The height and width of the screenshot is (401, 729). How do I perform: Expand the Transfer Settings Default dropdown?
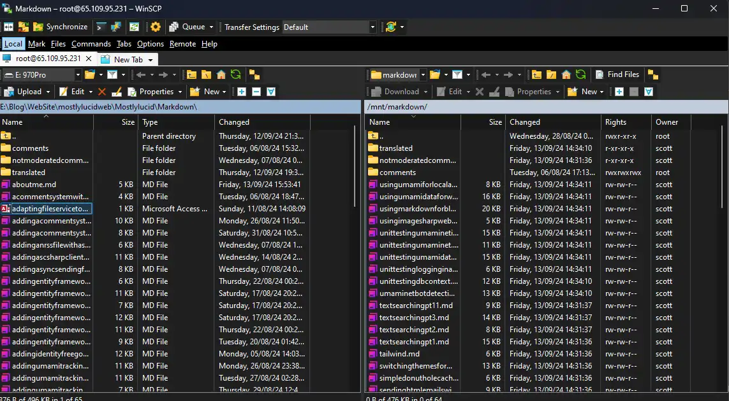click(x=372, y=27)
